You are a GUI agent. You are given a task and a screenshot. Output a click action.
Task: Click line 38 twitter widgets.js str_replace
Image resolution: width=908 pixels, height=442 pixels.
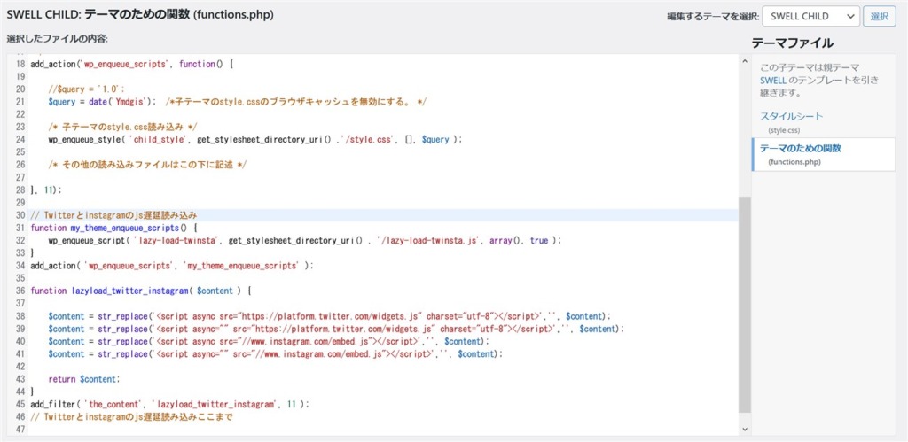330,316
